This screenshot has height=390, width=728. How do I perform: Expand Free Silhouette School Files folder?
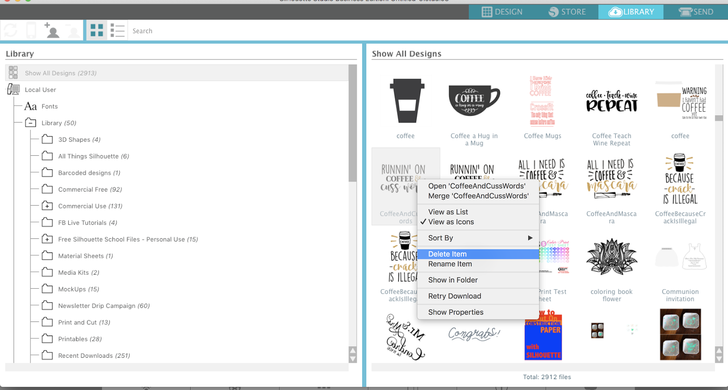47,239
